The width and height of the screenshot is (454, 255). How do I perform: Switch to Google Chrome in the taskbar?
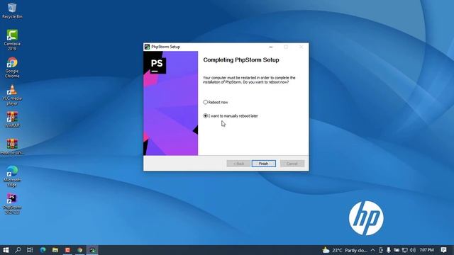pos(80,250)
